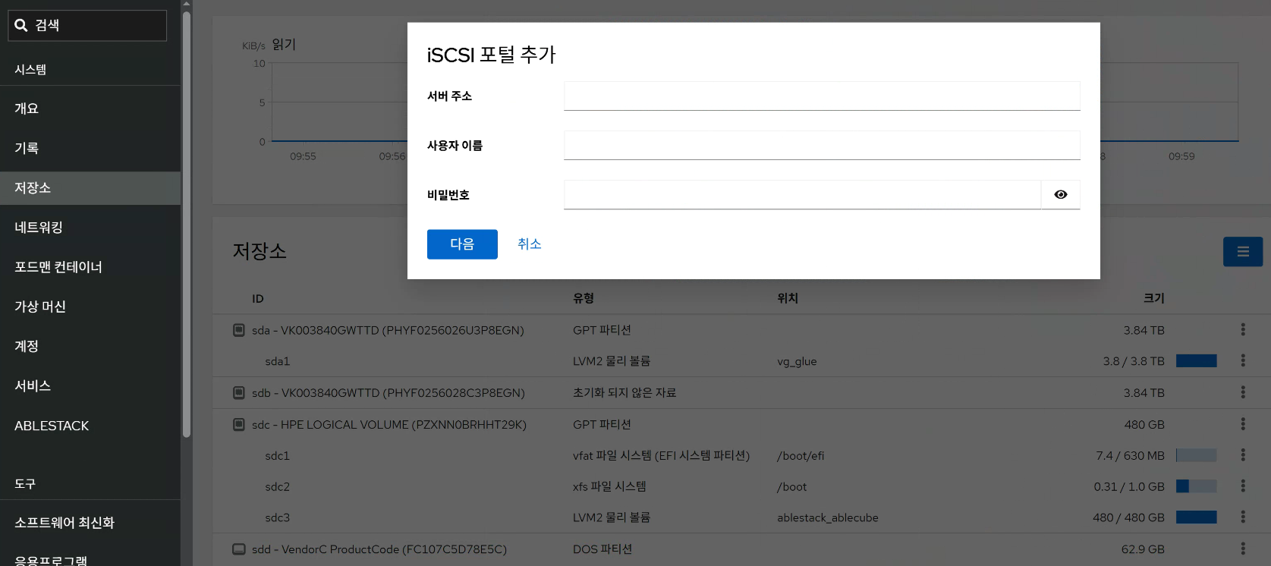
Task: Open kebab menu for sda row
Action: [1243, 329]
